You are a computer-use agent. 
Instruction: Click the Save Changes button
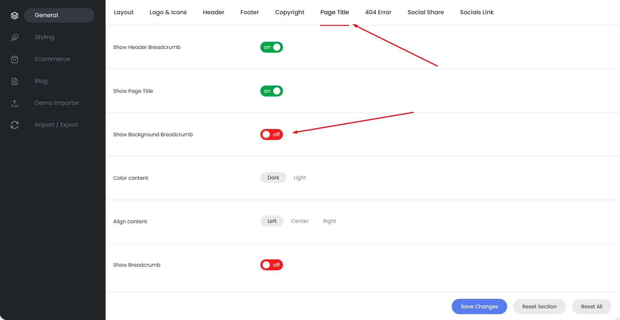(x=479, y=306)
